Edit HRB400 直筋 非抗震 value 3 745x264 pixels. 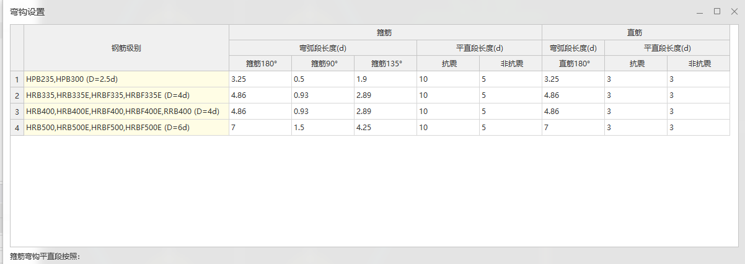tap(699, 112)
